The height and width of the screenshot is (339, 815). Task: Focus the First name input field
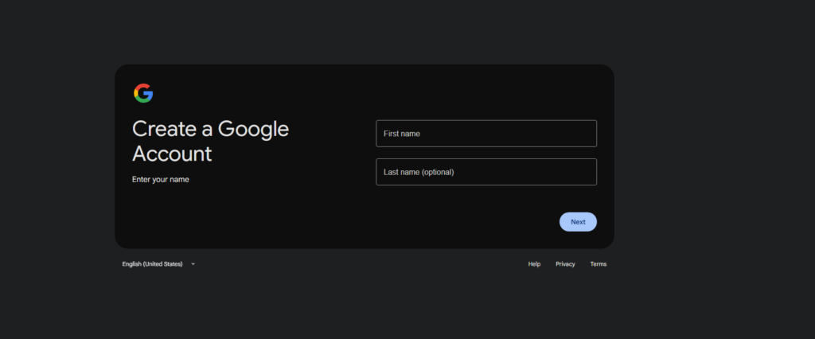point(486,134)
